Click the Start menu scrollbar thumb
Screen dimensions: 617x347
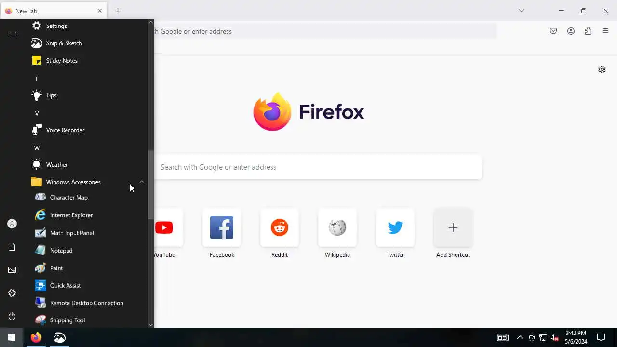(x=151, y=185)
